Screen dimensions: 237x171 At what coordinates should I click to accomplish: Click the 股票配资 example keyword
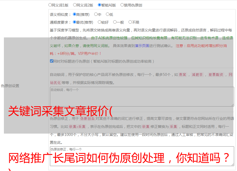[216, 75]
